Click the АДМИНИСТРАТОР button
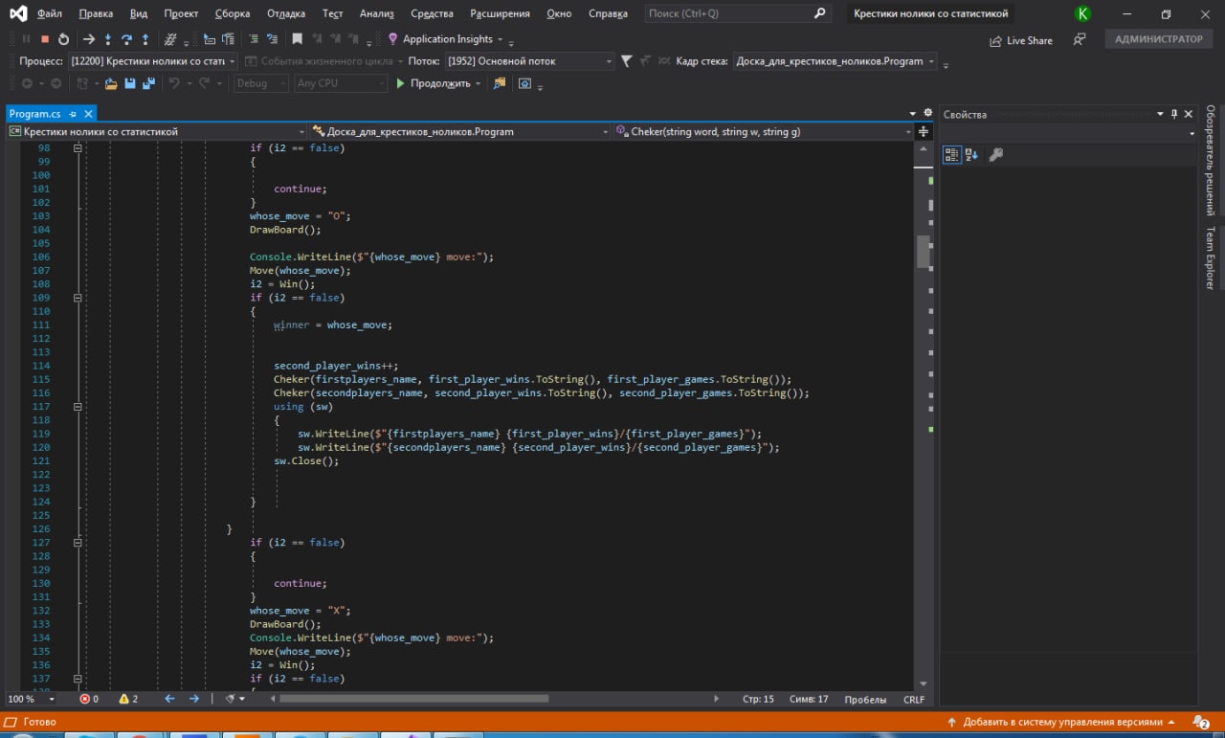 pyautogui.click(x=1159, y=39)
